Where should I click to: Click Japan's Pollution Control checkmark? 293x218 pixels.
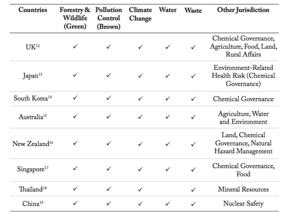(109, 76)
